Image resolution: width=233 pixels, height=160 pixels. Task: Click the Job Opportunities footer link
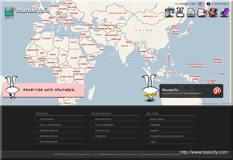49,142
